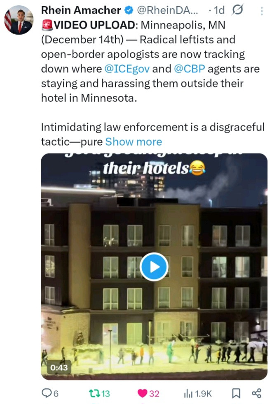
Task: Toggle the bookmark icon
Action: 236,393
